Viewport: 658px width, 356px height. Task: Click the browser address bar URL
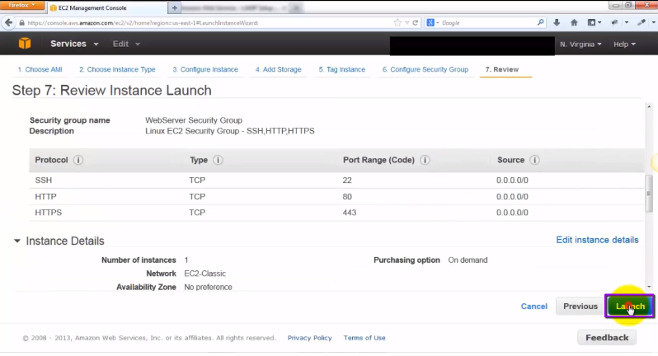(143, 23)
